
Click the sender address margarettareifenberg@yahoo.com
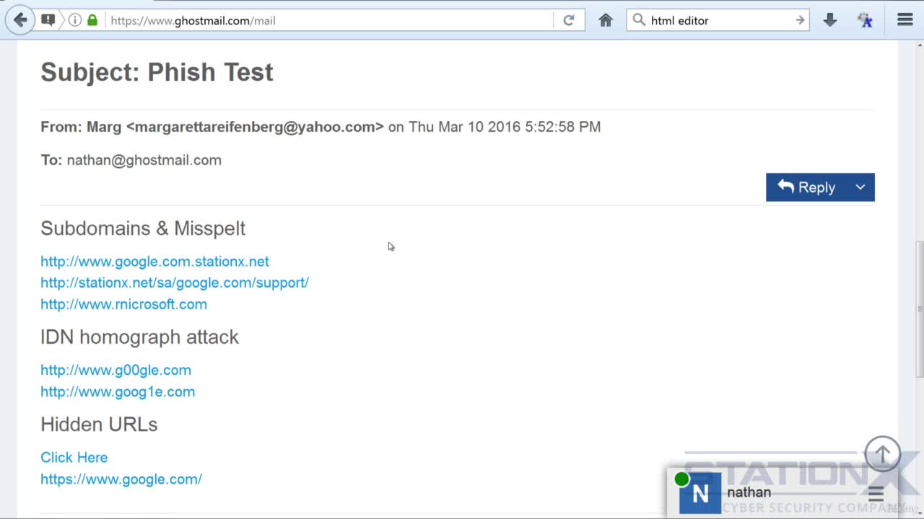coord(255,127)
